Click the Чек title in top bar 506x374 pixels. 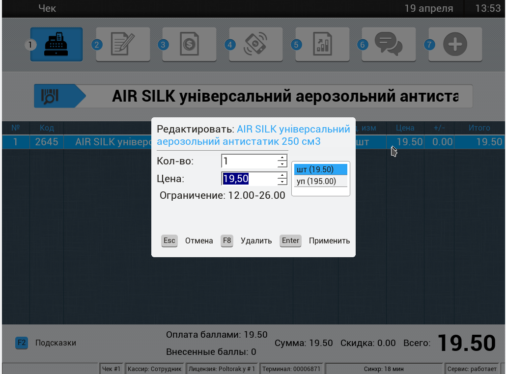click(x=47, y=8)
